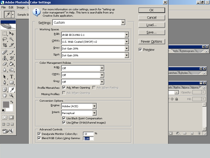Select the Rectangle shape tool
Image resolution: width=210 pixels, height=158 pixels.
coord(12,82)
